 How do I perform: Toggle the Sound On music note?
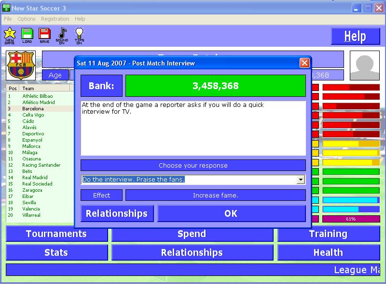click(x=62, y=35)
